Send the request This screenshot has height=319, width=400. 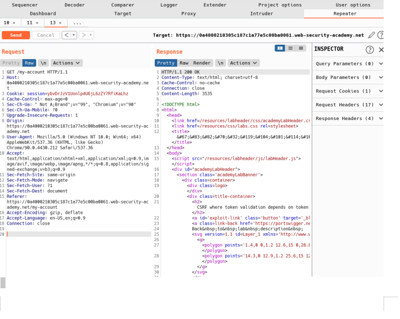[x=16, y=35]
